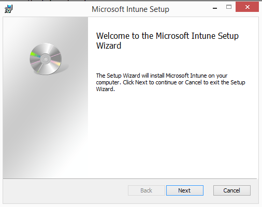This screenshot has height=207, width=262.
Task: Click the CD disc image
Action: point(46,59)
